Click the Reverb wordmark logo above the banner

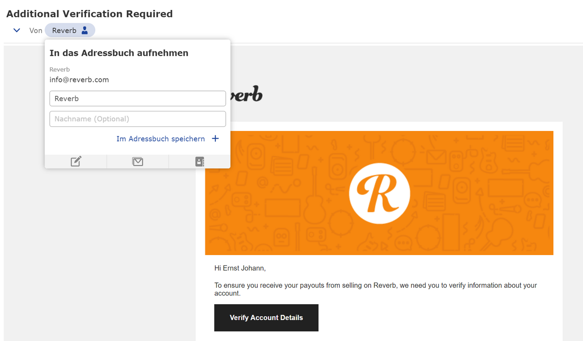pyautogui.click(x=246, y=95)
